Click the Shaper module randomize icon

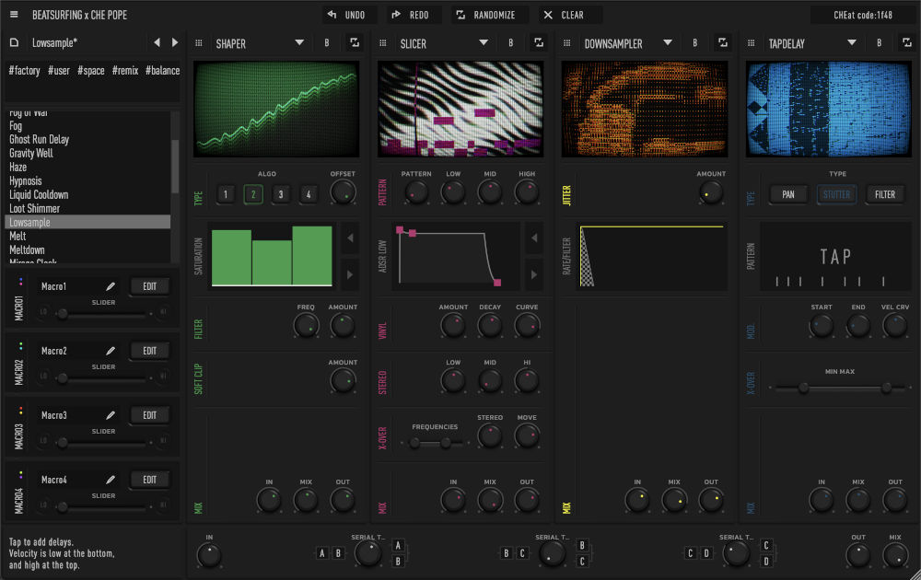355,42
